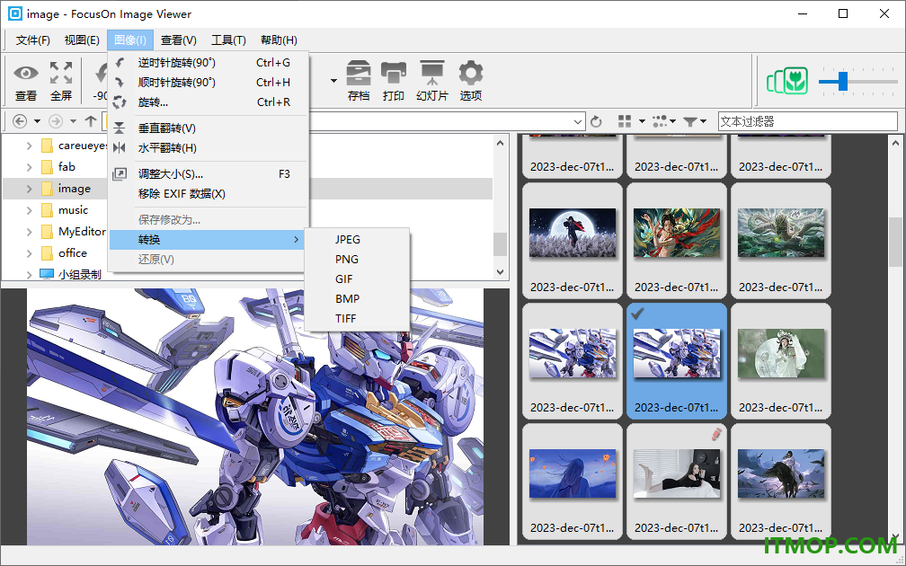Open the 视图(E) menu
Viewport: 906px width, 566px height.
click(82, 40)
